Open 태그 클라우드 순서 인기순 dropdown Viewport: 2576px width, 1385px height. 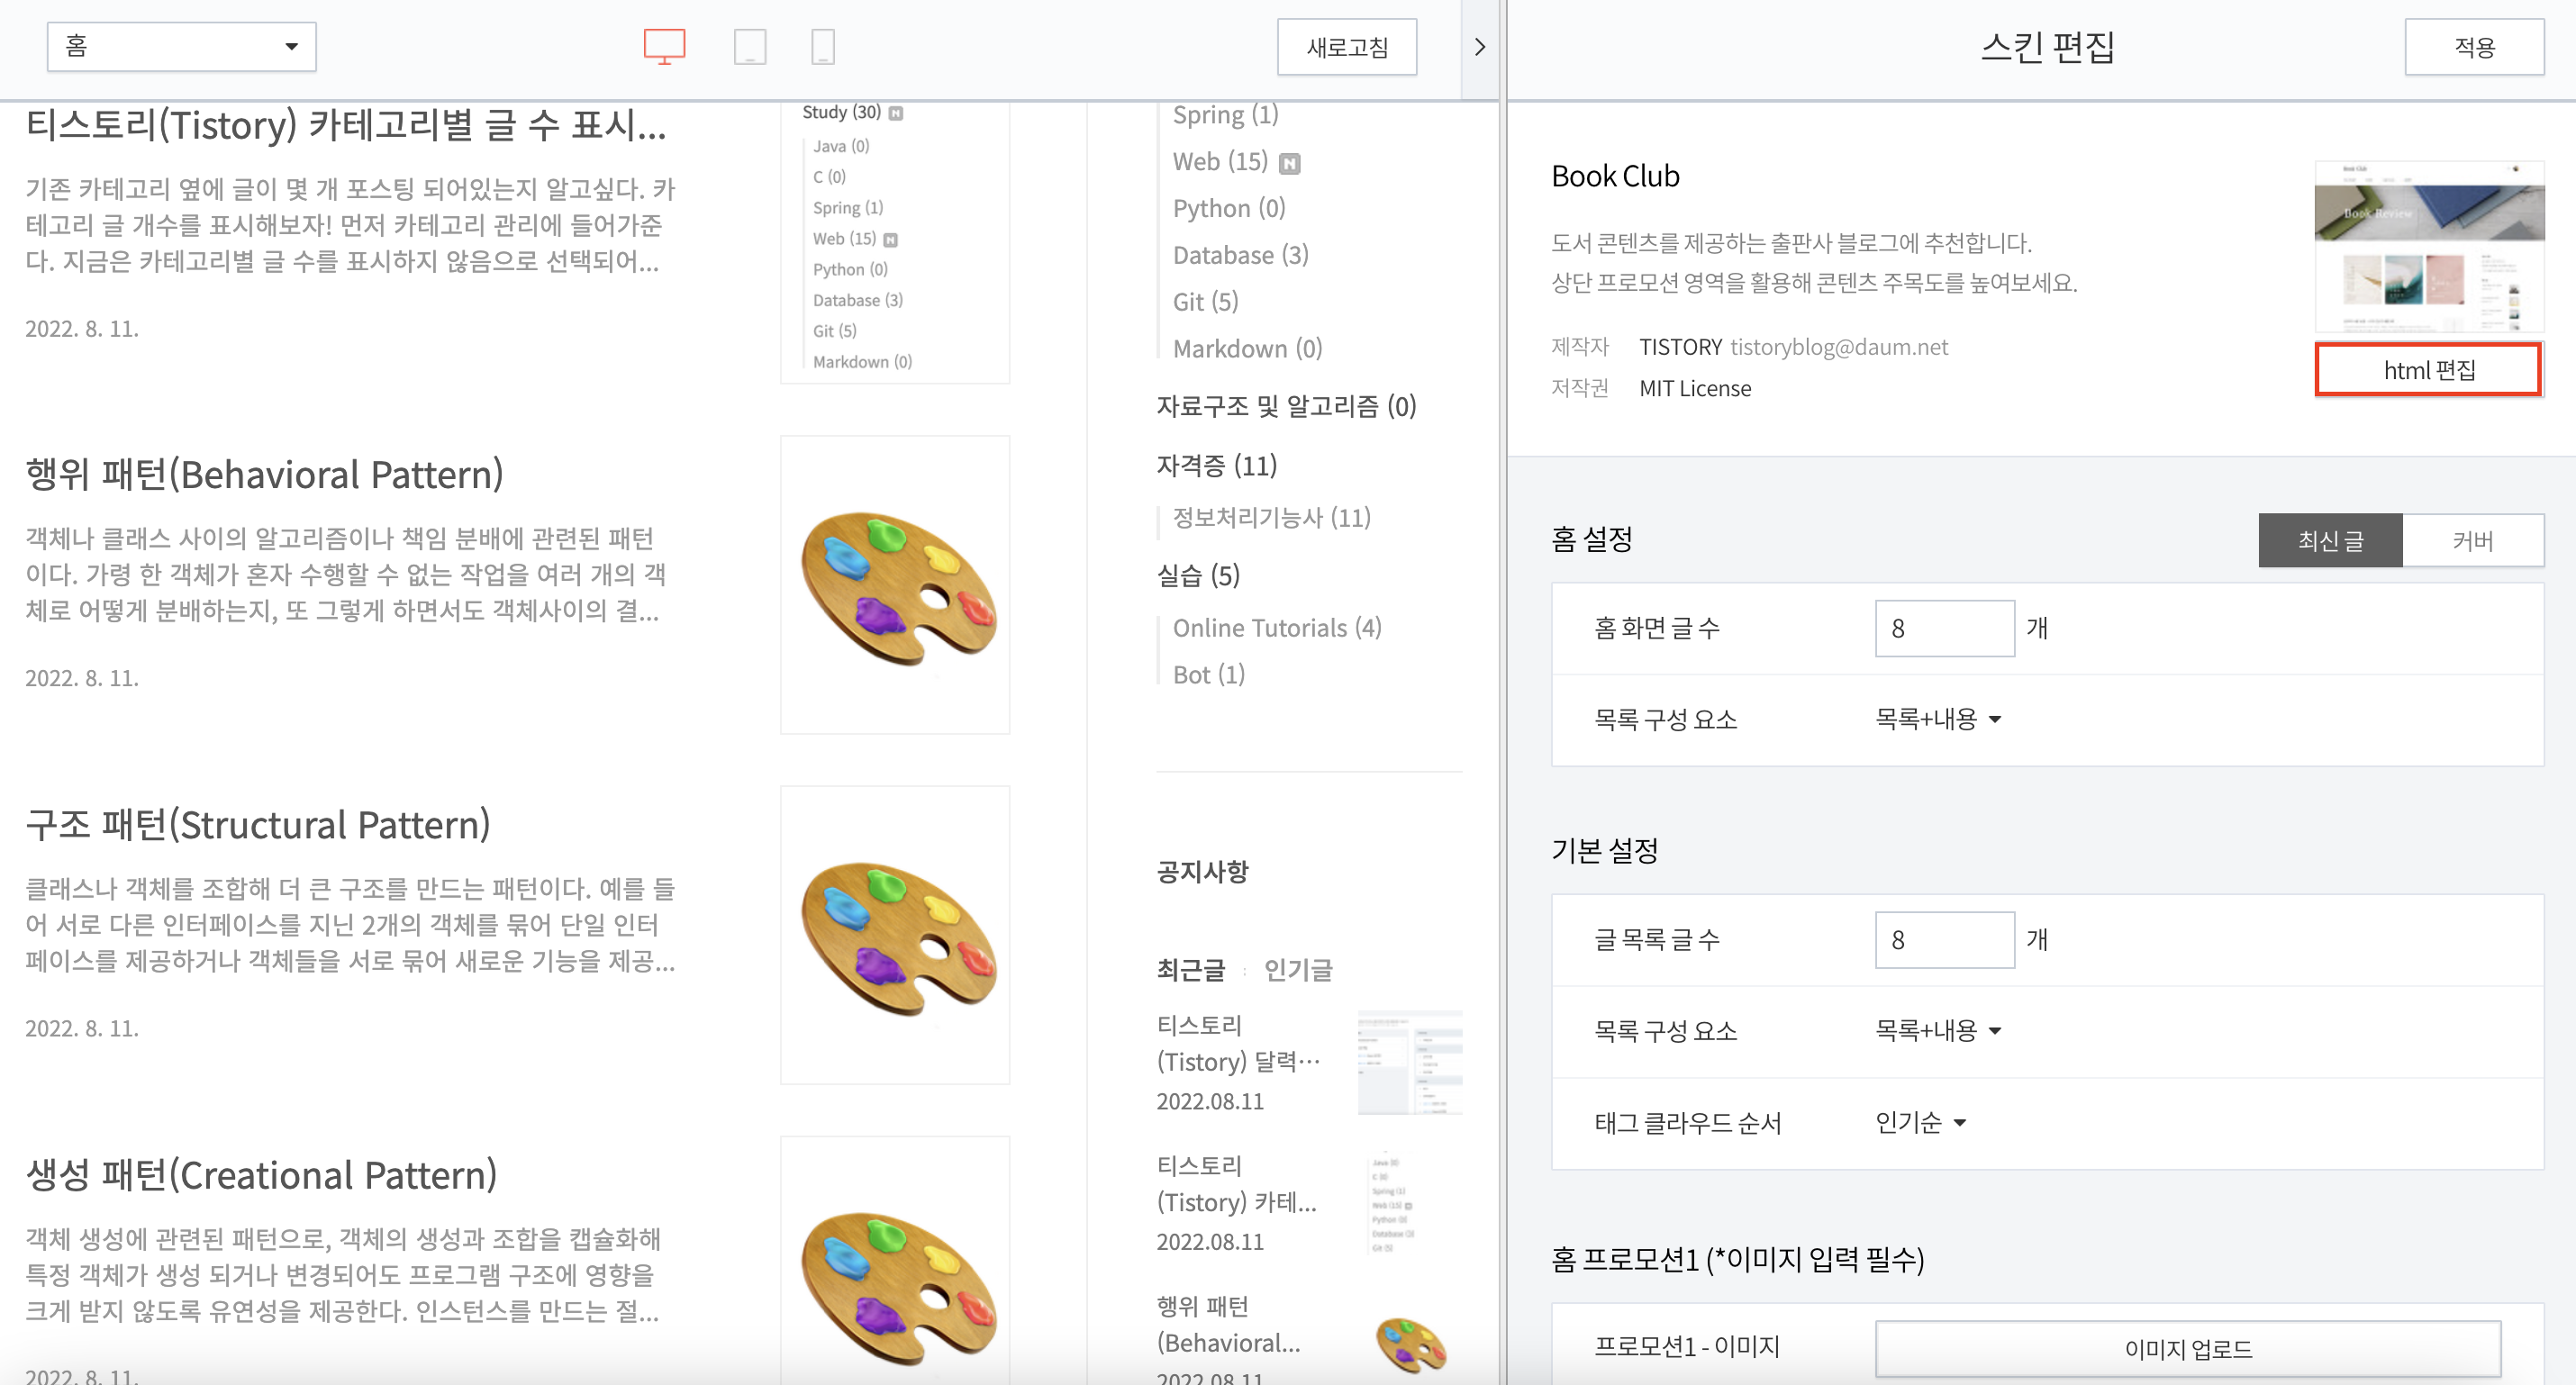(x=1920, y=1123)
